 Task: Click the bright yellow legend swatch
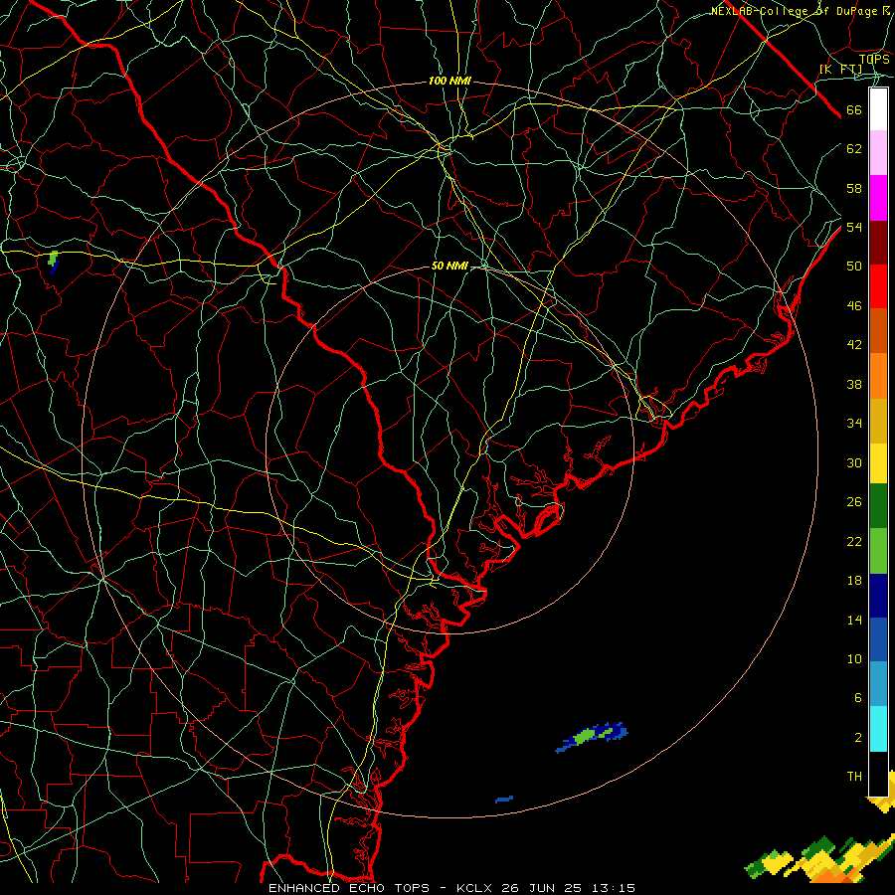[x=878, y=463]
